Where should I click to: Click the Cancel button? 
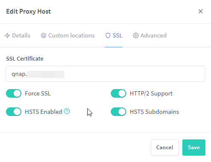[x=165, y=148]
